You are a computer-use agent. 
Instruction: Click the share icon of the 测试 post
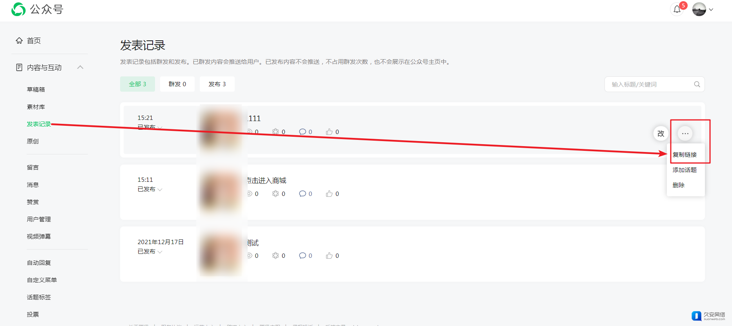click(276, 255)
